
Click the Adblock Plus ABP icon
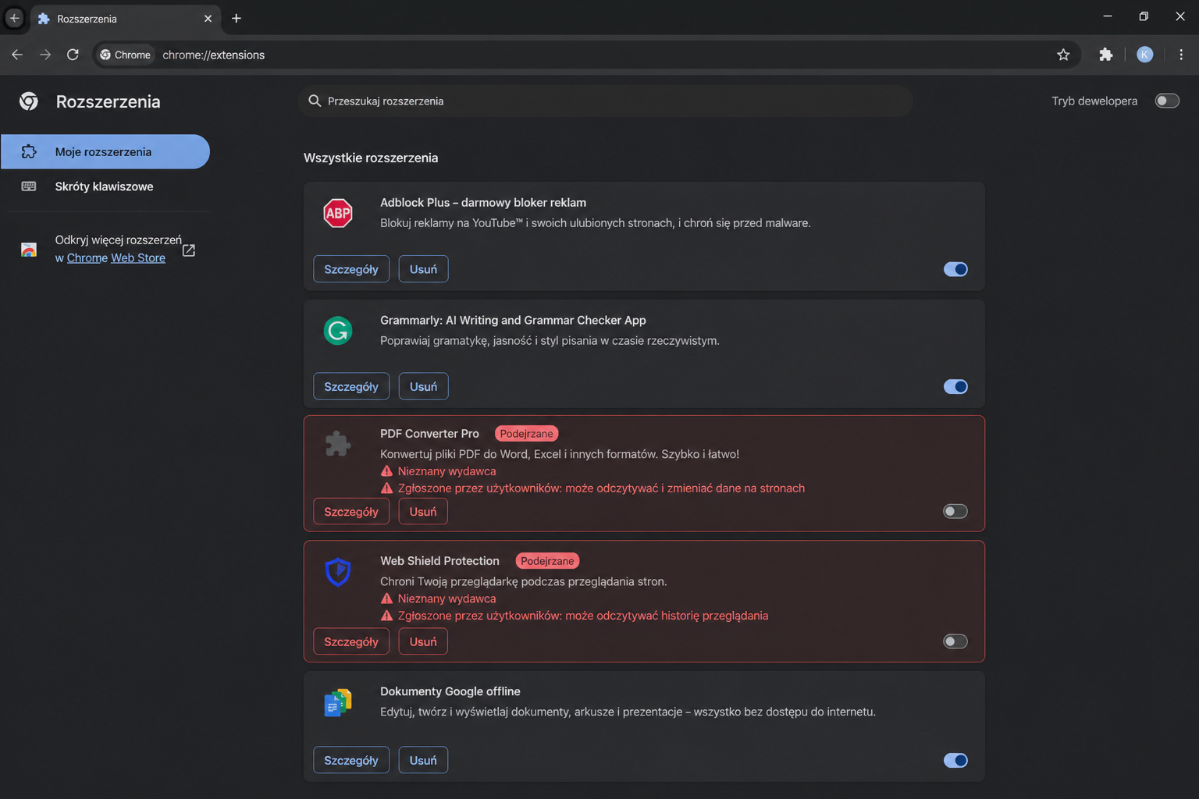(x=338, y=213)
